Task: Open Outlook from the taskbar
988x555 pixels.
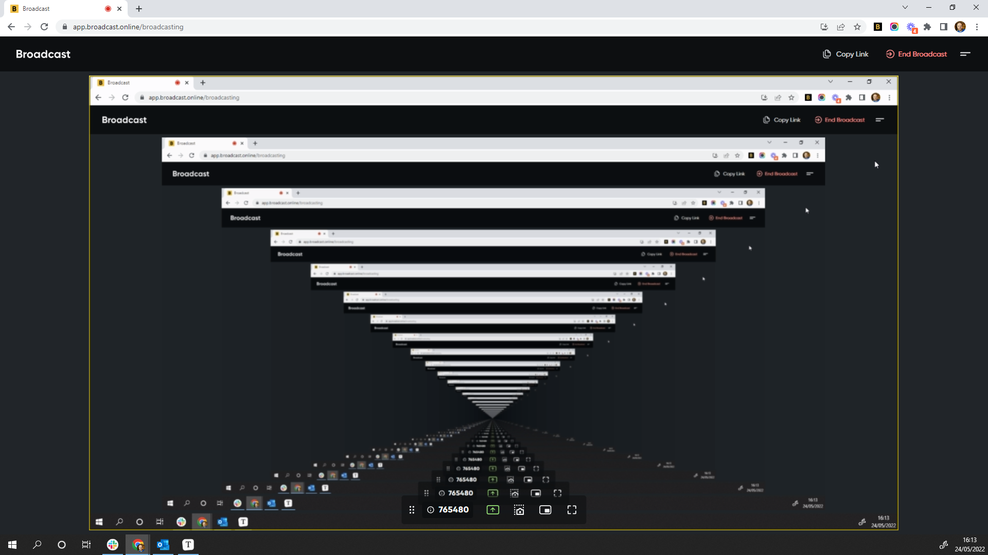Action: coord(163,545)
